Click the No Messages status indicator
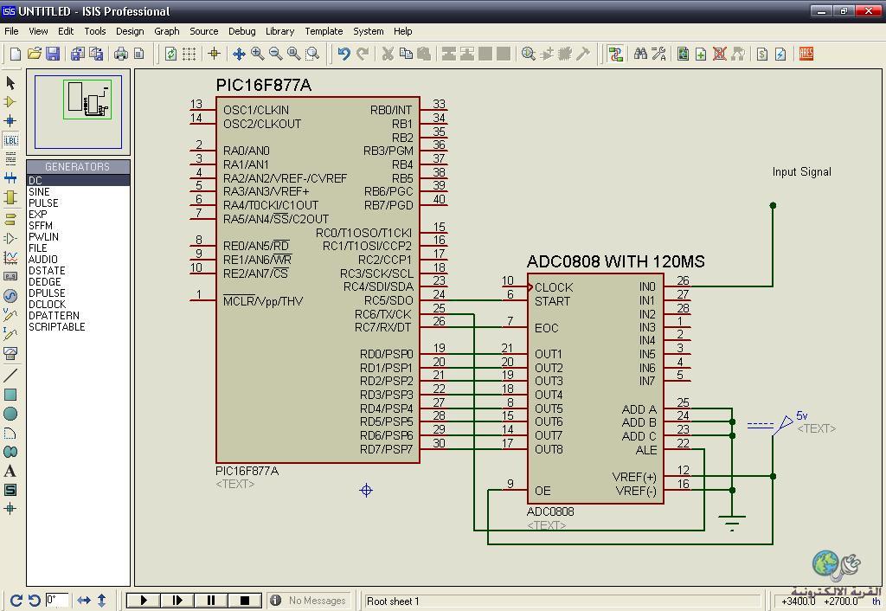 309,601
